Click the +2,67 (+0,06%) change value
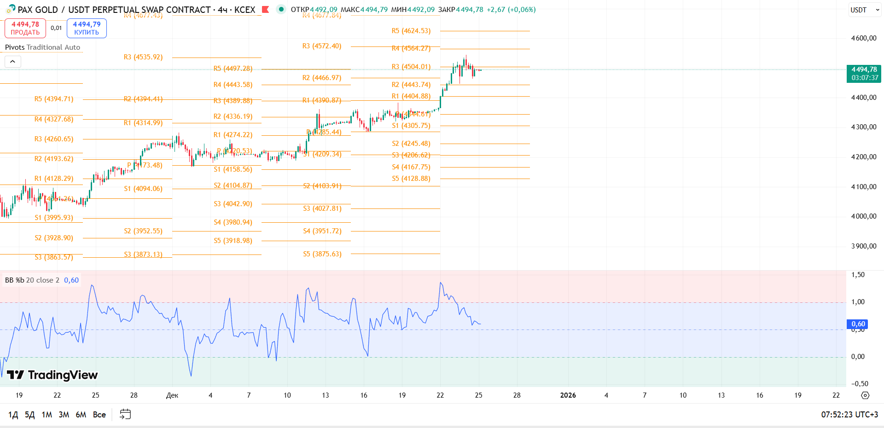This screenshot has width=884, height=428. point(512,10)
